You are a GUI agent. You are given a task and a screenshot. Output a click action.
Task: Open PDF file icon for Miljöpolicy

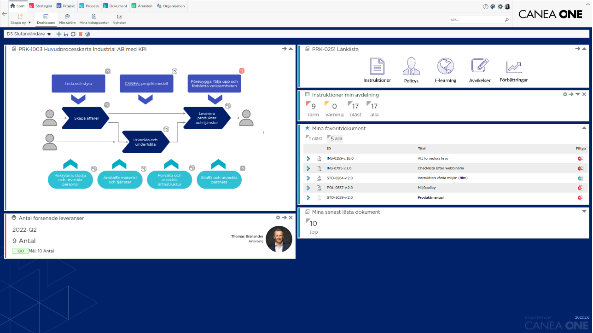[x=581, y=188]
